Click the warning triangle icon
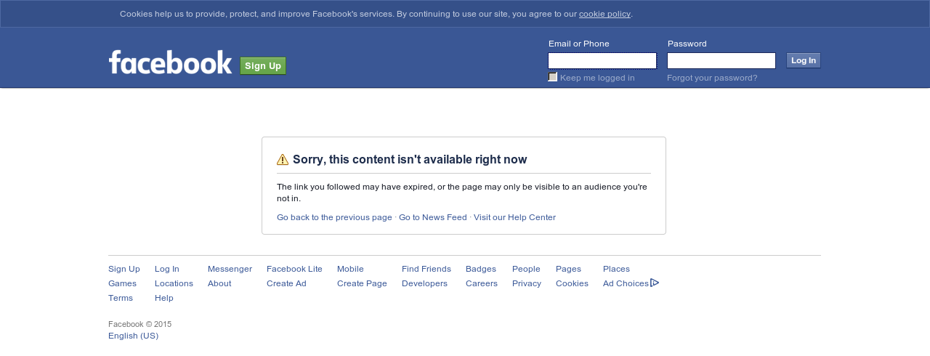This screenshot has height=356, width=930. coord(283,160)
